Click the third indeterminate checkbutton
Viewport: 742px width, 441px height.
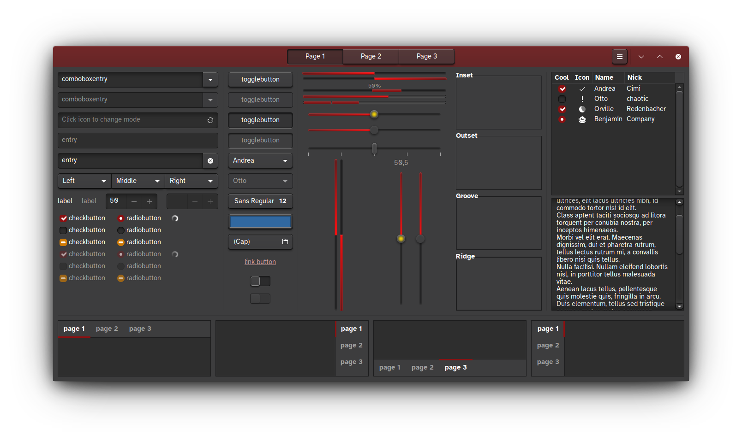click(x=64, y=242)
